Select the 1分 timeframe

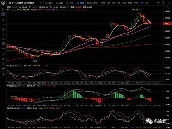pos(108,3)
